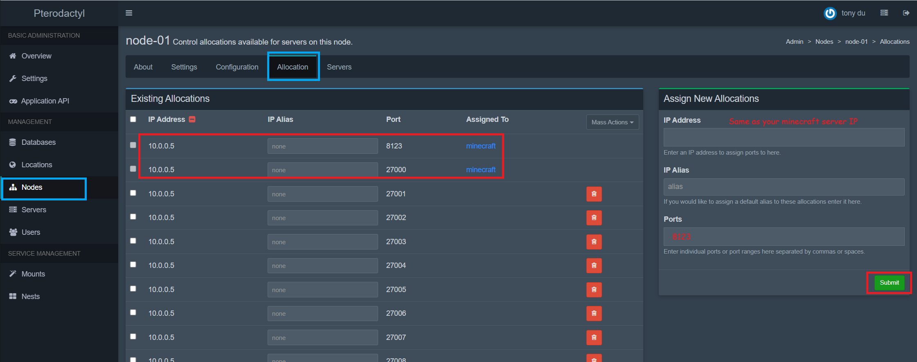Check the box for port 27002 row

pos(133,217)
